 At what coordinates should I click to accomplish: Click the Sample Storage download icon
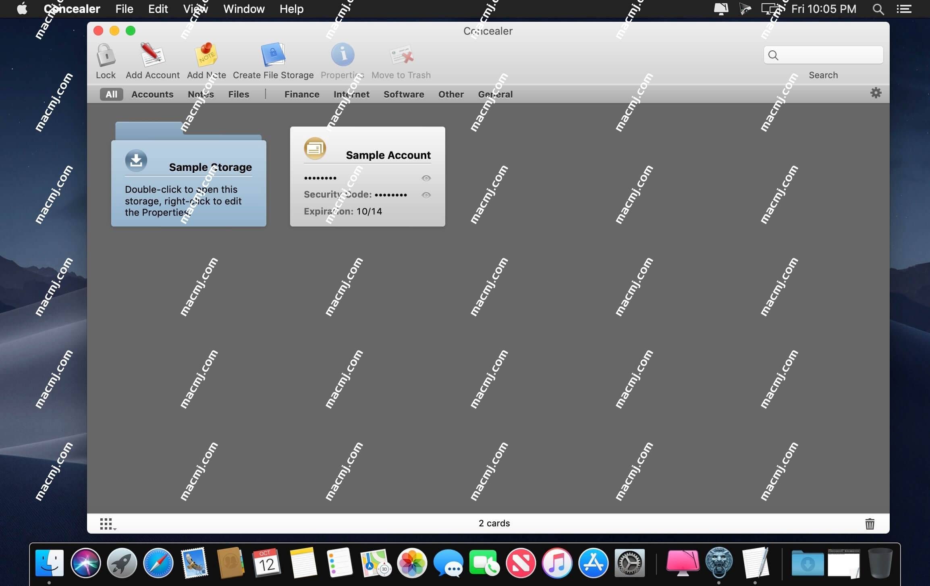pyautogui.click(x=136, y=160)
